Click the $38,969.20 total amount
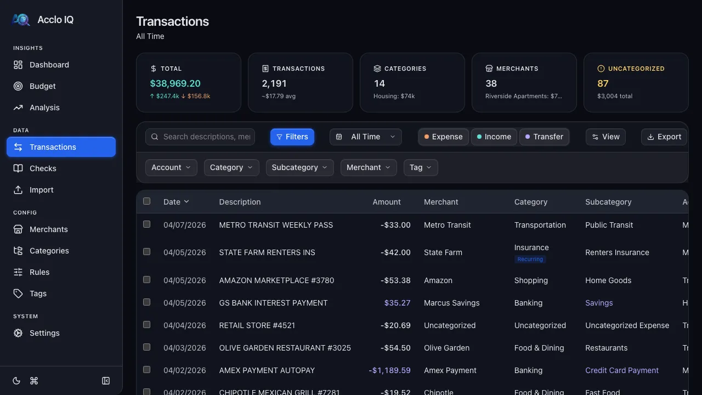702x395 pixels. click(175, 83)
